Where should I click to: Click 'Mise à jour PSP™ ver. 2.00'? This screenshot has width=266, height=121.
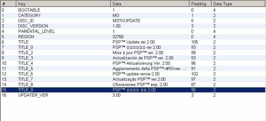138,53
